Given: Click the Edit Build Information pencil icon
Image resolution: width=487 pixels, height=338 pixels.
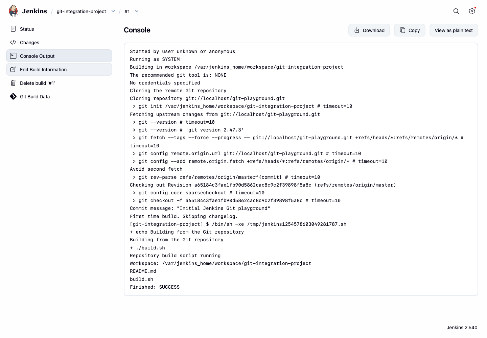Looking at the screenshot, I should 13,69.
